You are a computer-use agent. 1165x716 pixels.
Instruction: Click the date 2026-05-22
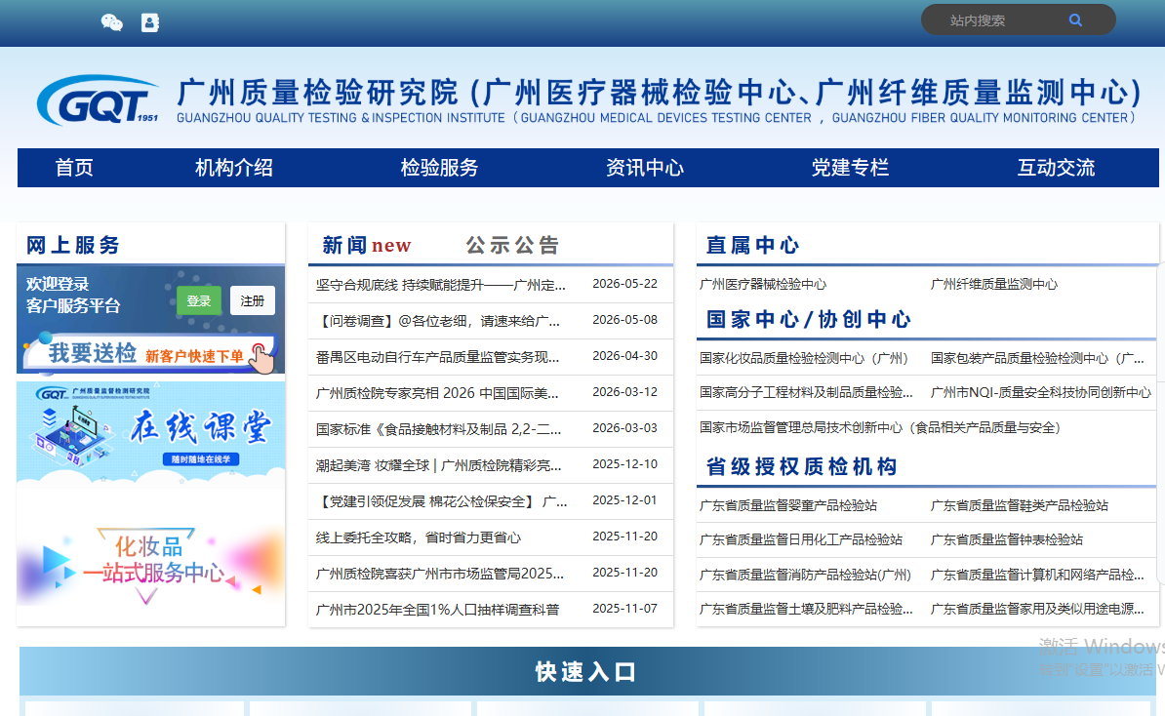pos(624,284)
